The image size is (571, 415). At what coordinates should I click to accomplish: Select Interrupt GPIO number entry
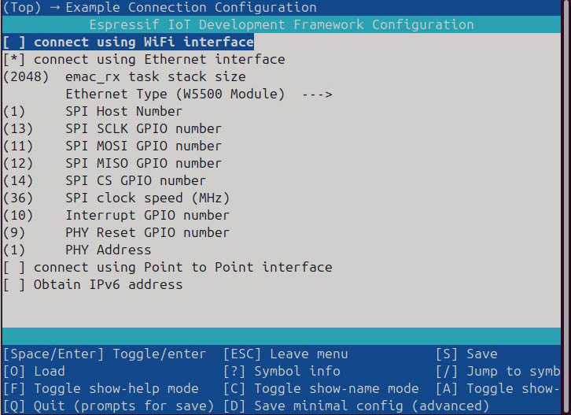pyautogui.click(x=147, y=216)
